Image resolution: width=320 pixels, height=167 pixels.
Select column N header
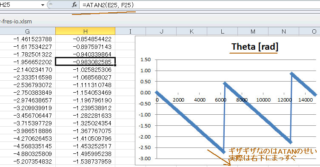point(283,31)
